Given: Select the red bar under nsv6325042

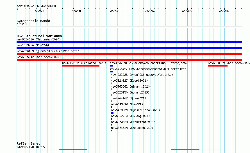Looking at the screenshot, I should 129,60.
